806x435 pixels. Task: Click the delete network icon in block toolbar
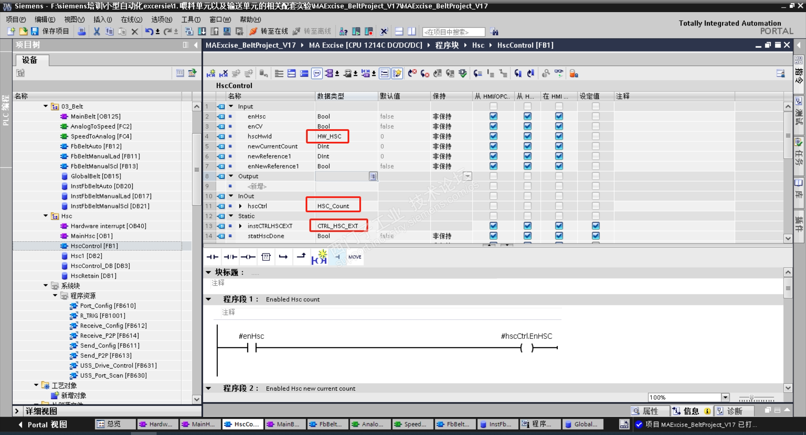(223, 74)
